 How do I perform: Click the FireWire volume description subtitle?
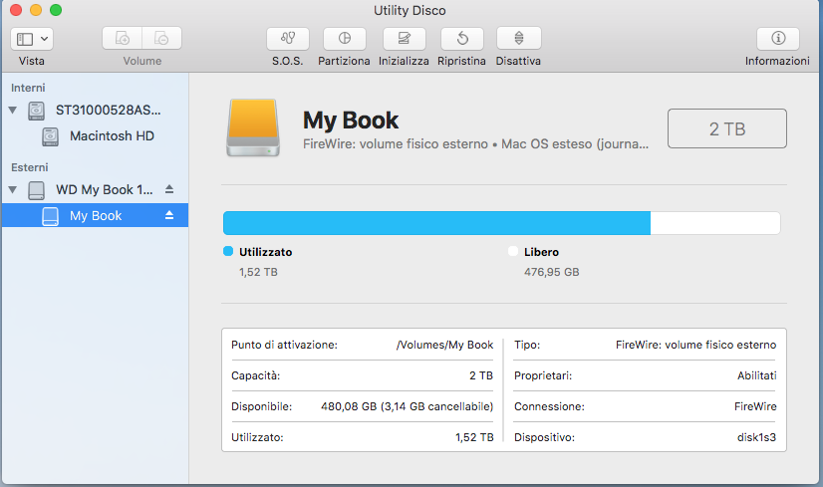coord(475,143)
